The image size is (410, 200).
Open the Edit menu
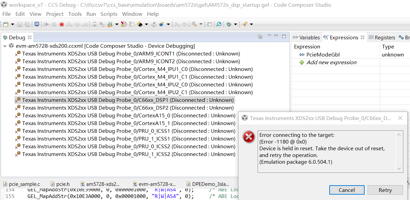[x=20, y=14]
